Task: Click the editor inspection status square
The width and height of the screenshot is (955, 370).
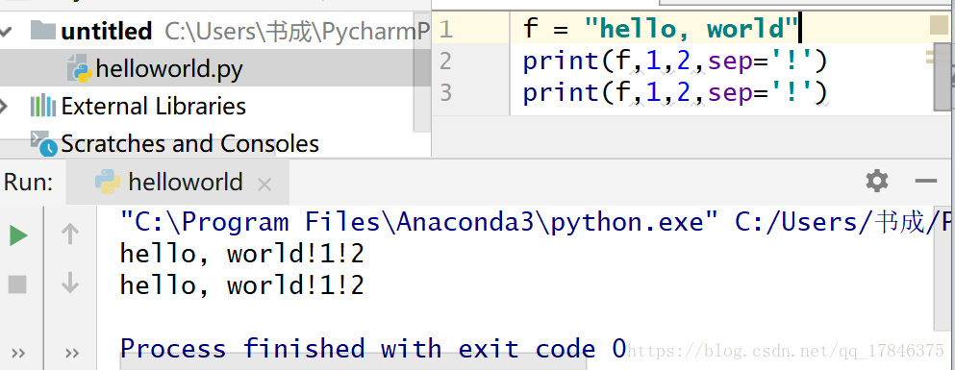Action: pyautogui.click(x=939, y=26)
